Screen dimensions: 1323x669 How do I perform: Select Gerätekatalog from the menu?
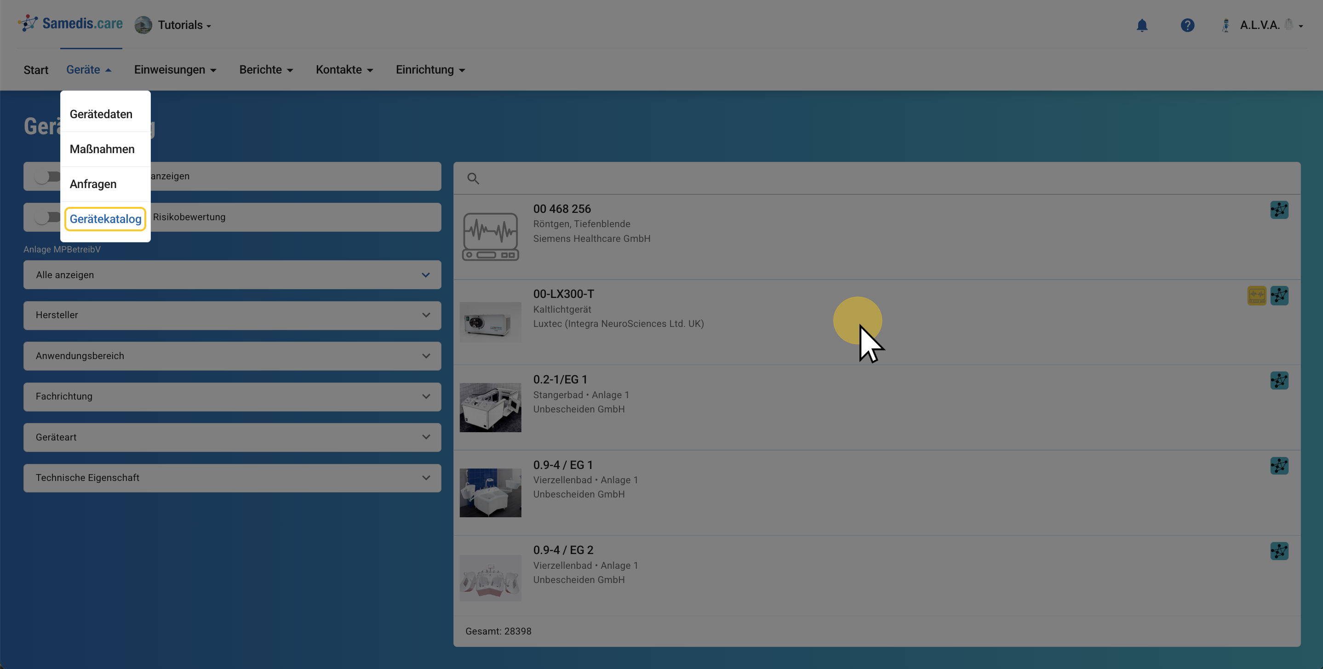pyautogui.click(x=105, y=219)
